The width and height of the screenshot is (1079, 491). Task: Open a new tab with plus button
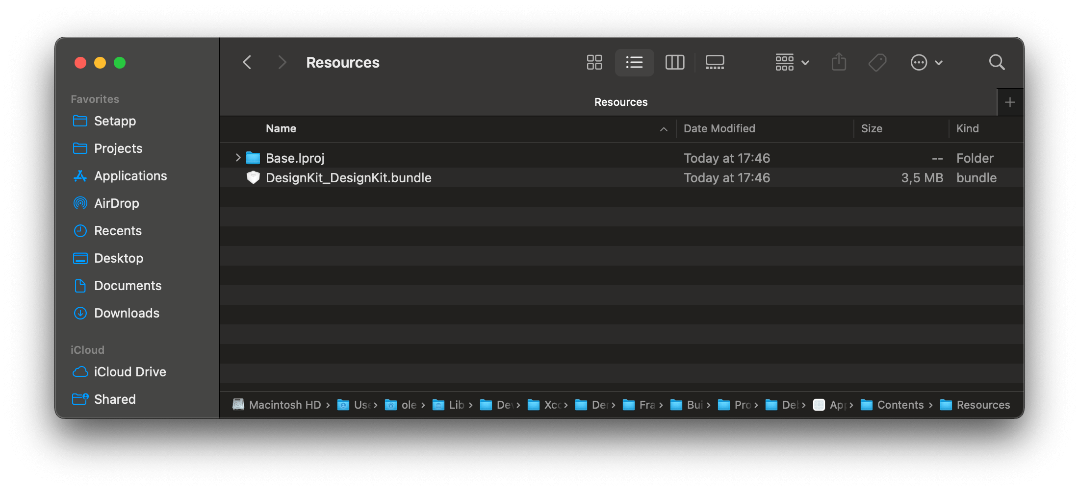click(1010, 102)
